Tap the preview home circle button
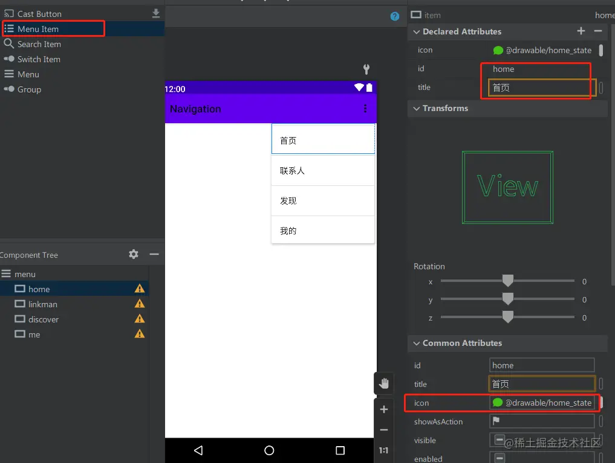Viewport: 615px width, 463px height. point(269,450)
